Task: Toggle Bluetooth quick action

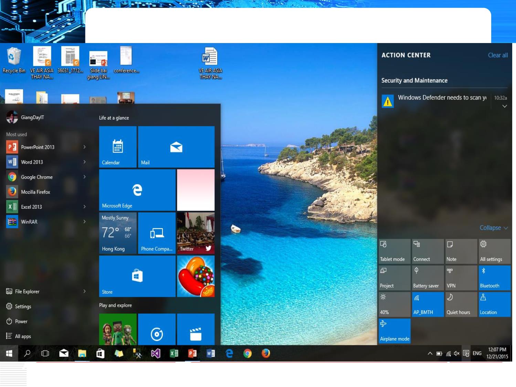Action: click(495, 278)
